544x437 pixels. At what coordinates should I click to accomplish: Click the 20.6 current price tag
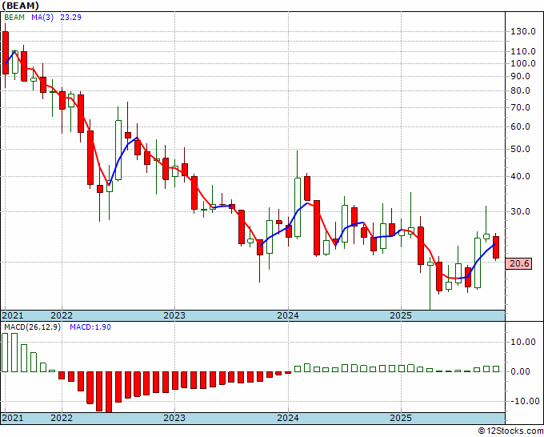point(519,264)
